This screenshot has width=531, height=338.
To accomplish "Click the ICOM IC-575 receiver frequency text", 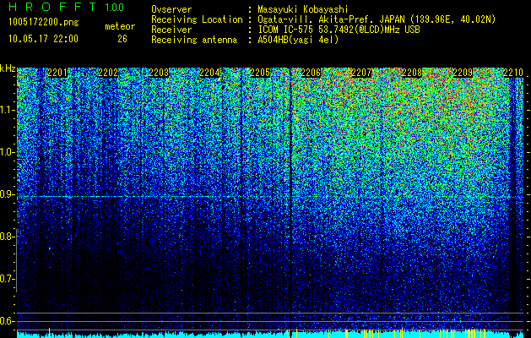I will 339,30.
